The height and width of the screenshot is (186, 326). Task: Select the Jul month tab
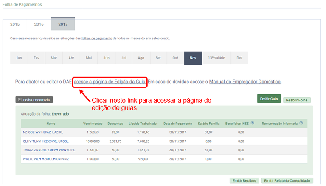tap(124, 58)
